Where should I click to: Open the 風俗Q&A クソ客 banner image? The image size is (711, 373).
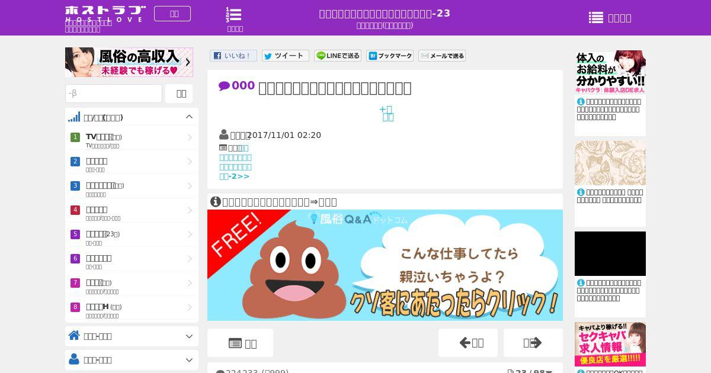pyautogui.click(x=385, y=265)
